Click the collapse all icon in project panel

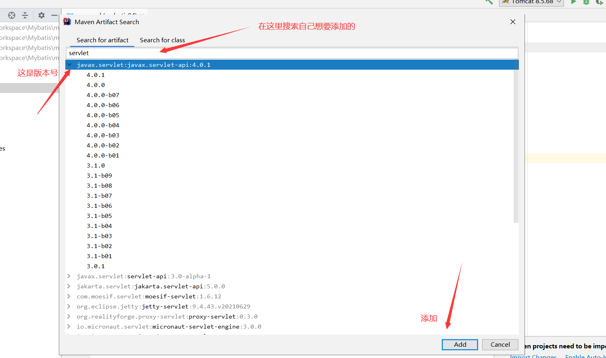click(x=25, y=15)
